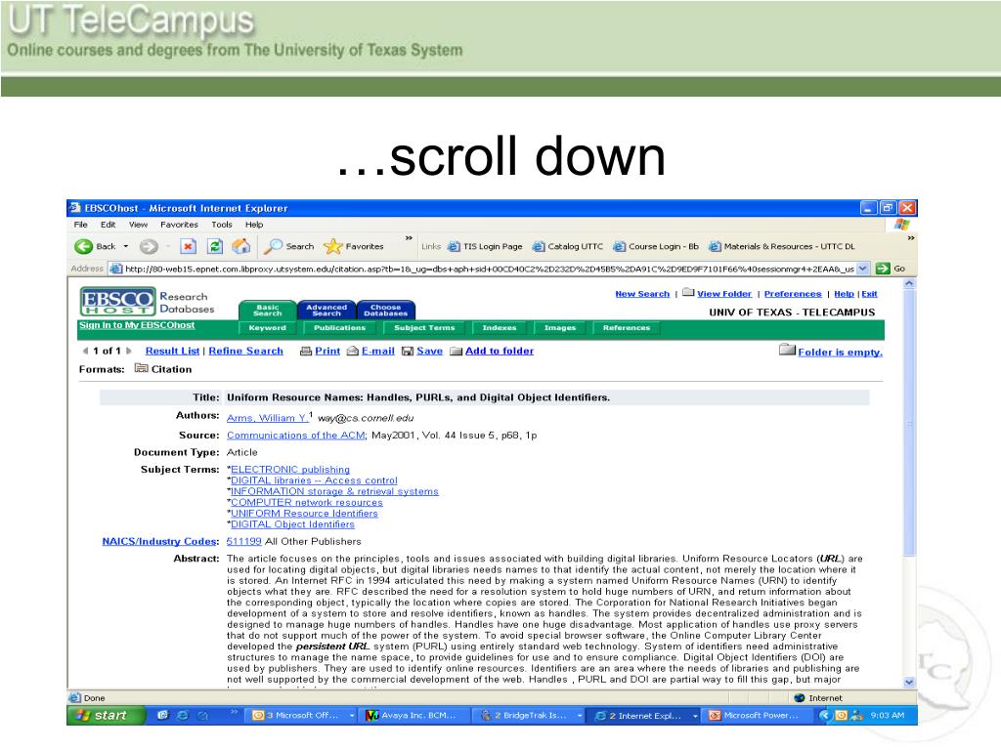
Task: Open the Preferences link
Action: pyautogui.click(x=793, y=294)
